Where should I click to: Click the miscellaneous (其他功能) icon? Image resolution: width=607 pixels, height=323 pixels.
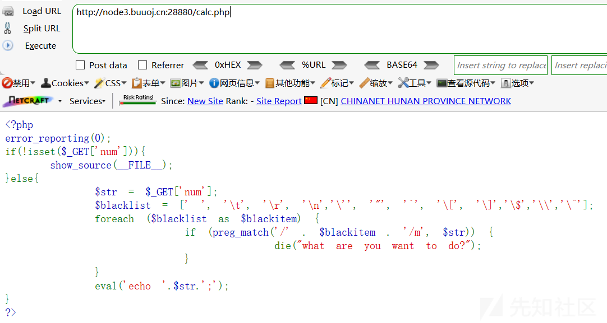(270, 83)
